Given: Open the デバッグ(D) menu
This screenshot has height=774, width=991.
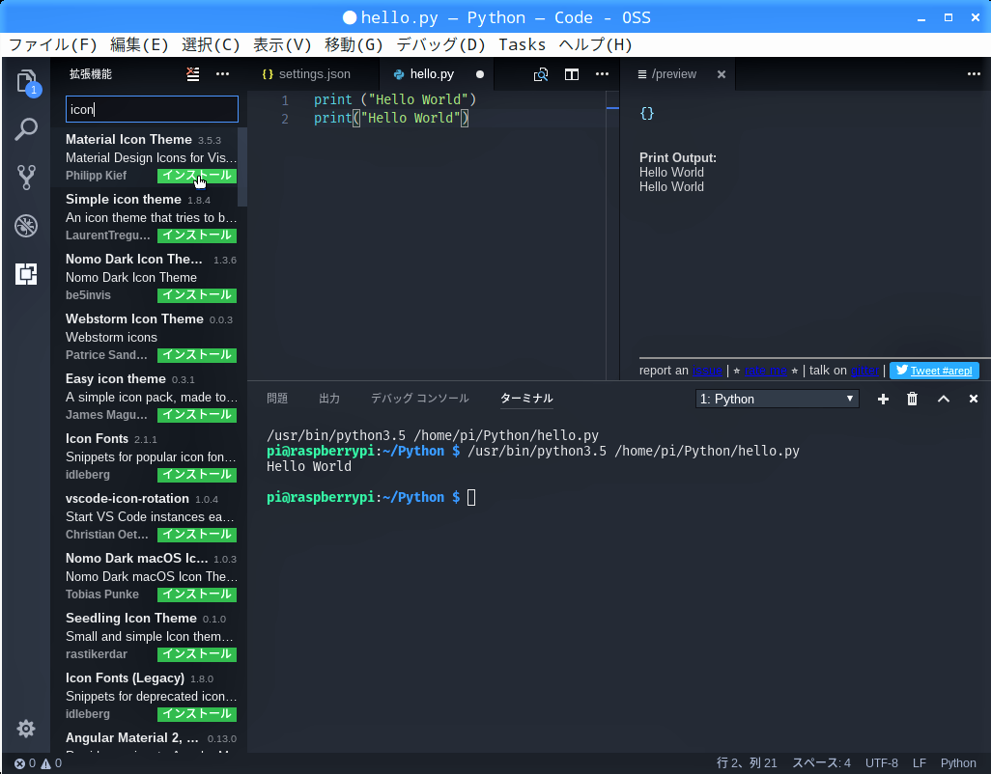Looking at the screenshot, I should pos(440,44).
